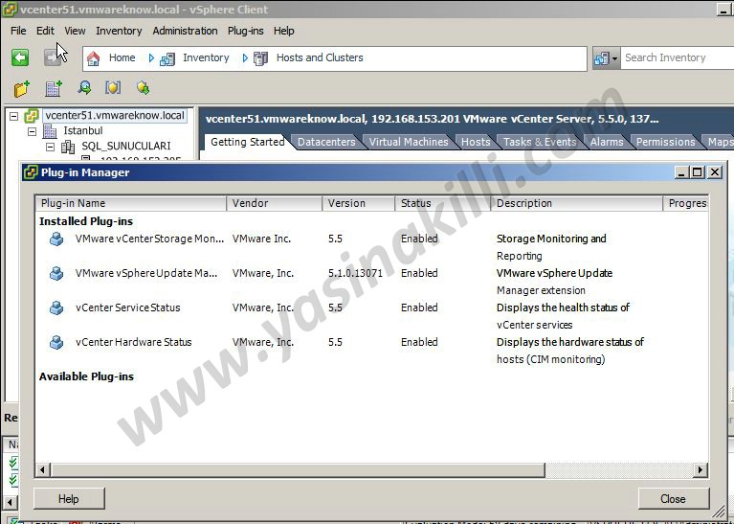Image resolution: width=734 pixels, height=524 pixels.
Task: Click the Home icon in navigation bar
Action: pyautogui.click(x=94, y=58)
